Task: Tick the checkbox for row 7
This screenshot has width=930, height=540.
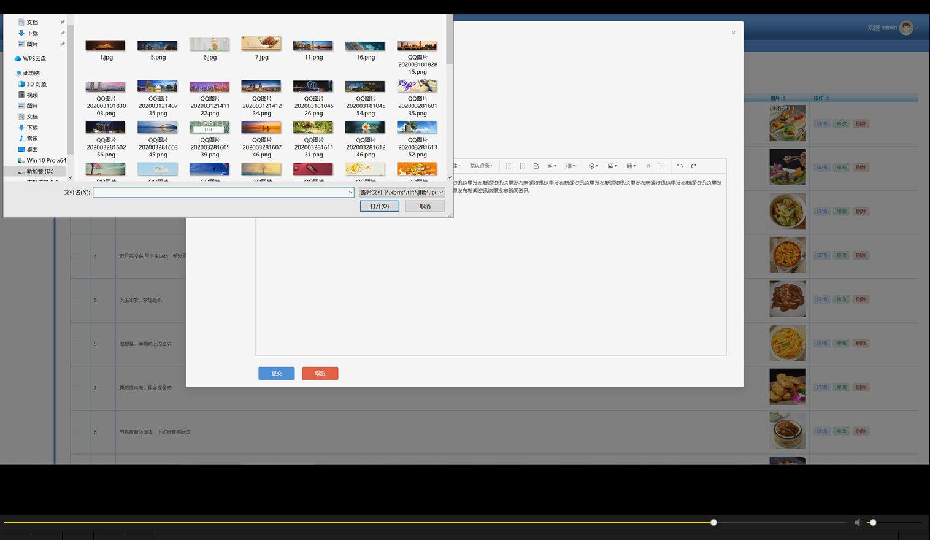Action: tap(77, 388)
